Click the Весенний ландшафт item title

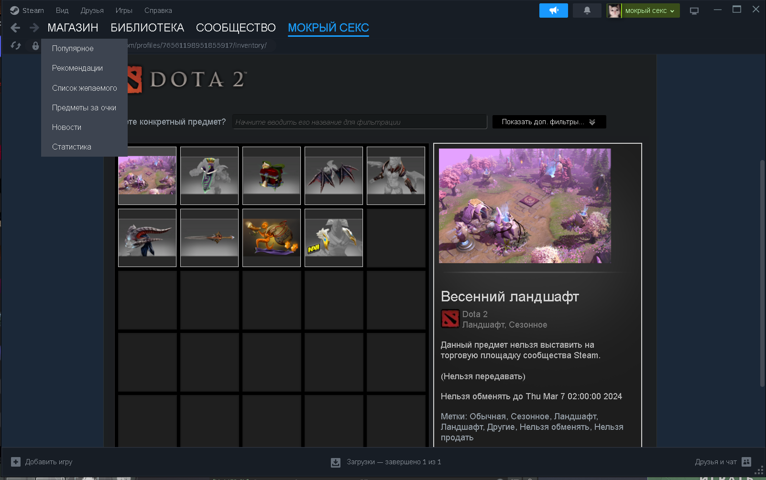coord(510,297)
